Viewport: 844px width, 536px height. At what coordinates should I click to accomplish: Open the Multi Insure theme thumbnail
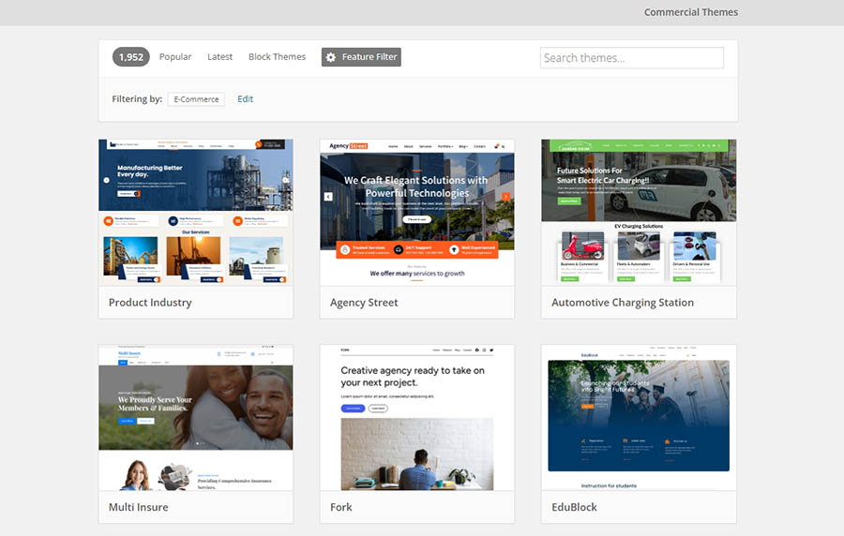coord(195,417)
